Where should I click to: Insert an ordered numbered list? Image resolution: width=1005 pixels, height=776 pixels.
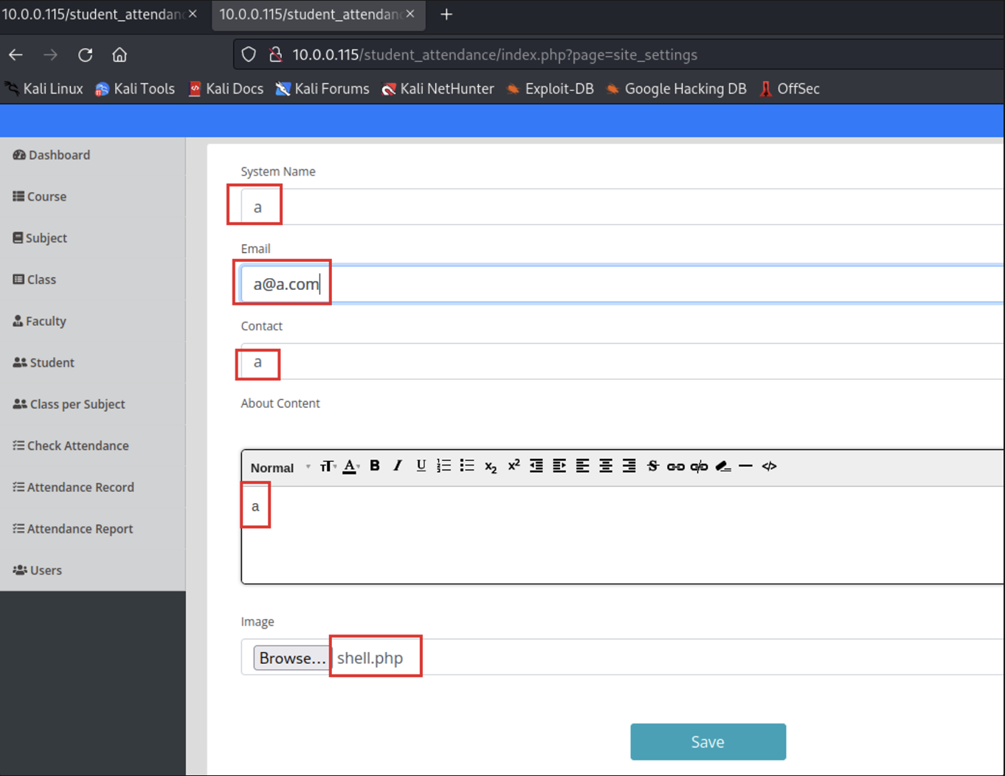click(x=443, y=466)
